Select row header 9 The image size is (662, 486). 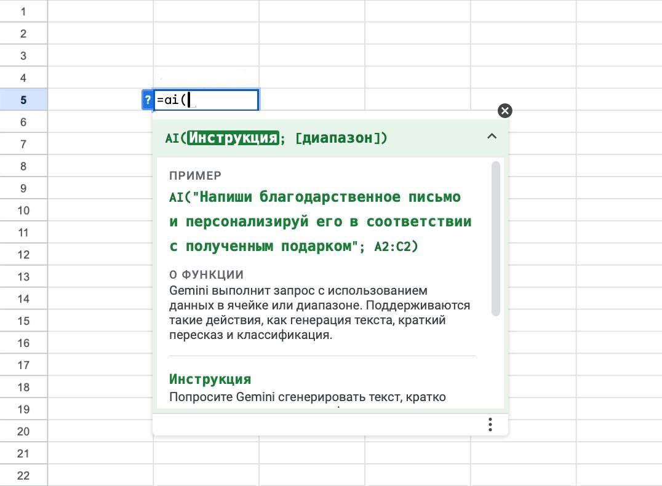23,188
